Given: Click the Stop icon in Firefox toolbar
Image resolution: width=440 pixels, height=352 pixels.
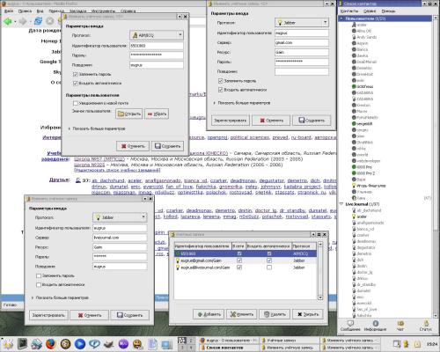Looking at the screenshot, I should (x=50, y=21).
